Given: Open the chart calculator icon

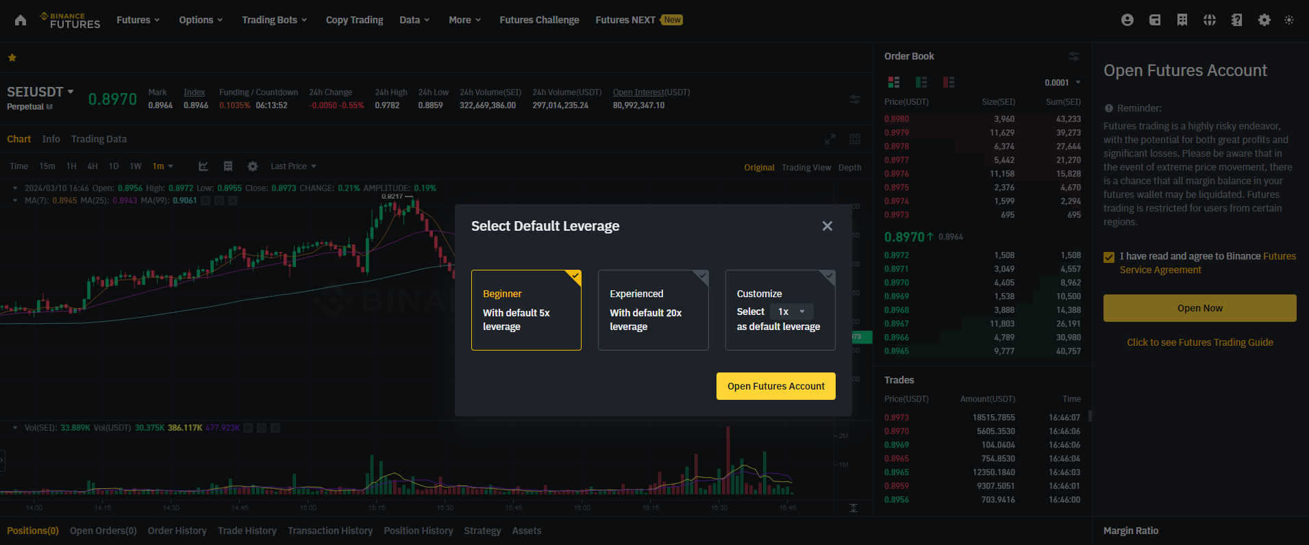Looking at the screenshot, I should (x=228, y=166).
